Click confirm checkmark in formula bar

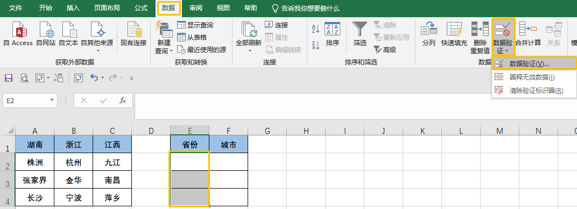[x=104, y=100]
